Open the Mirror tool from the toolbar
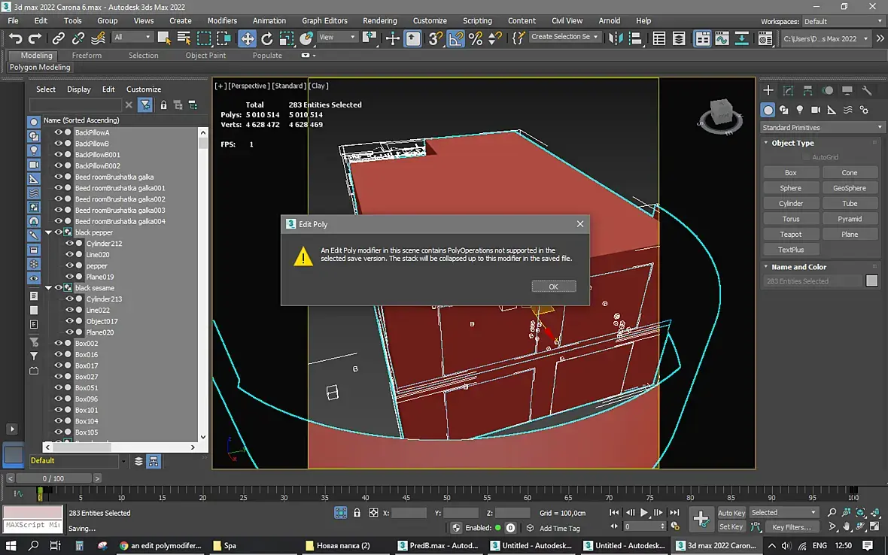Image resolution: width=888 pixels, height=555 pixels. pos(614,39)
